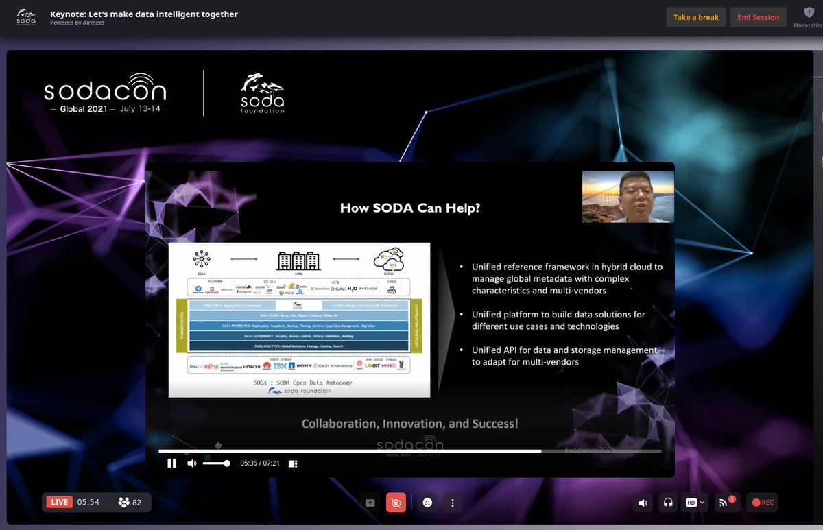The image size is (823, 530).
Task: Adjust the video player volume slider
Action: coord(217,463)
